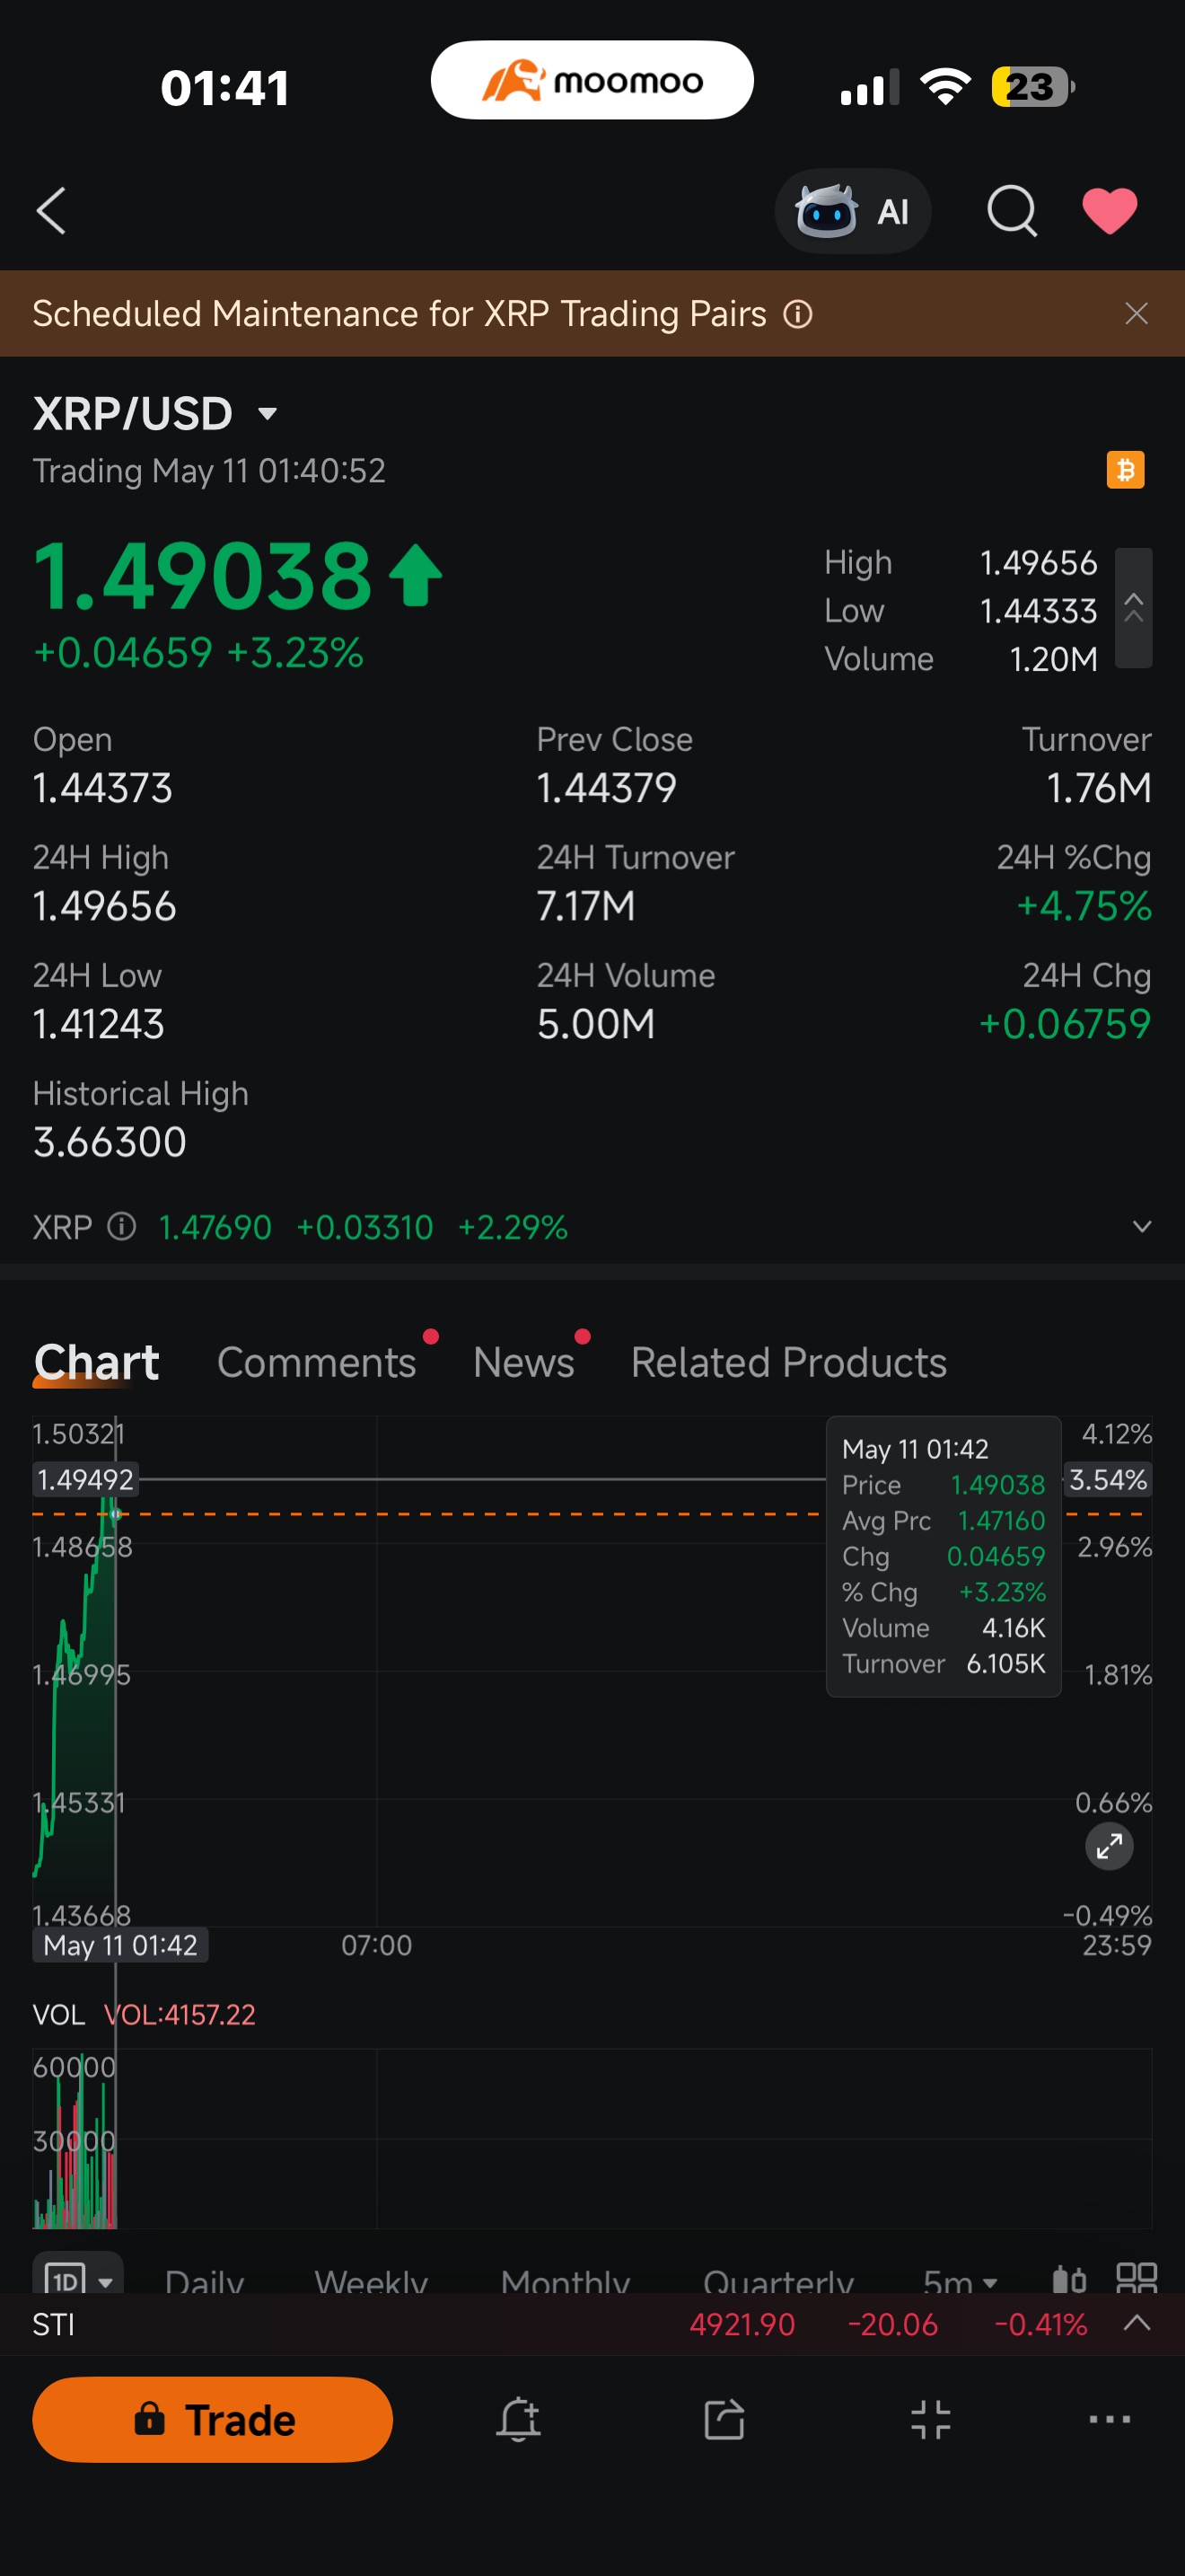Viewport: 1185px width, 2576px height.
Task: Tap the search magnifier icon
Action: point(1012,211)
